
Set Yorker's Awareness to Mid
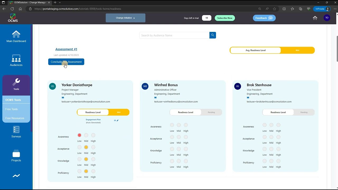[x=86, y=135]
